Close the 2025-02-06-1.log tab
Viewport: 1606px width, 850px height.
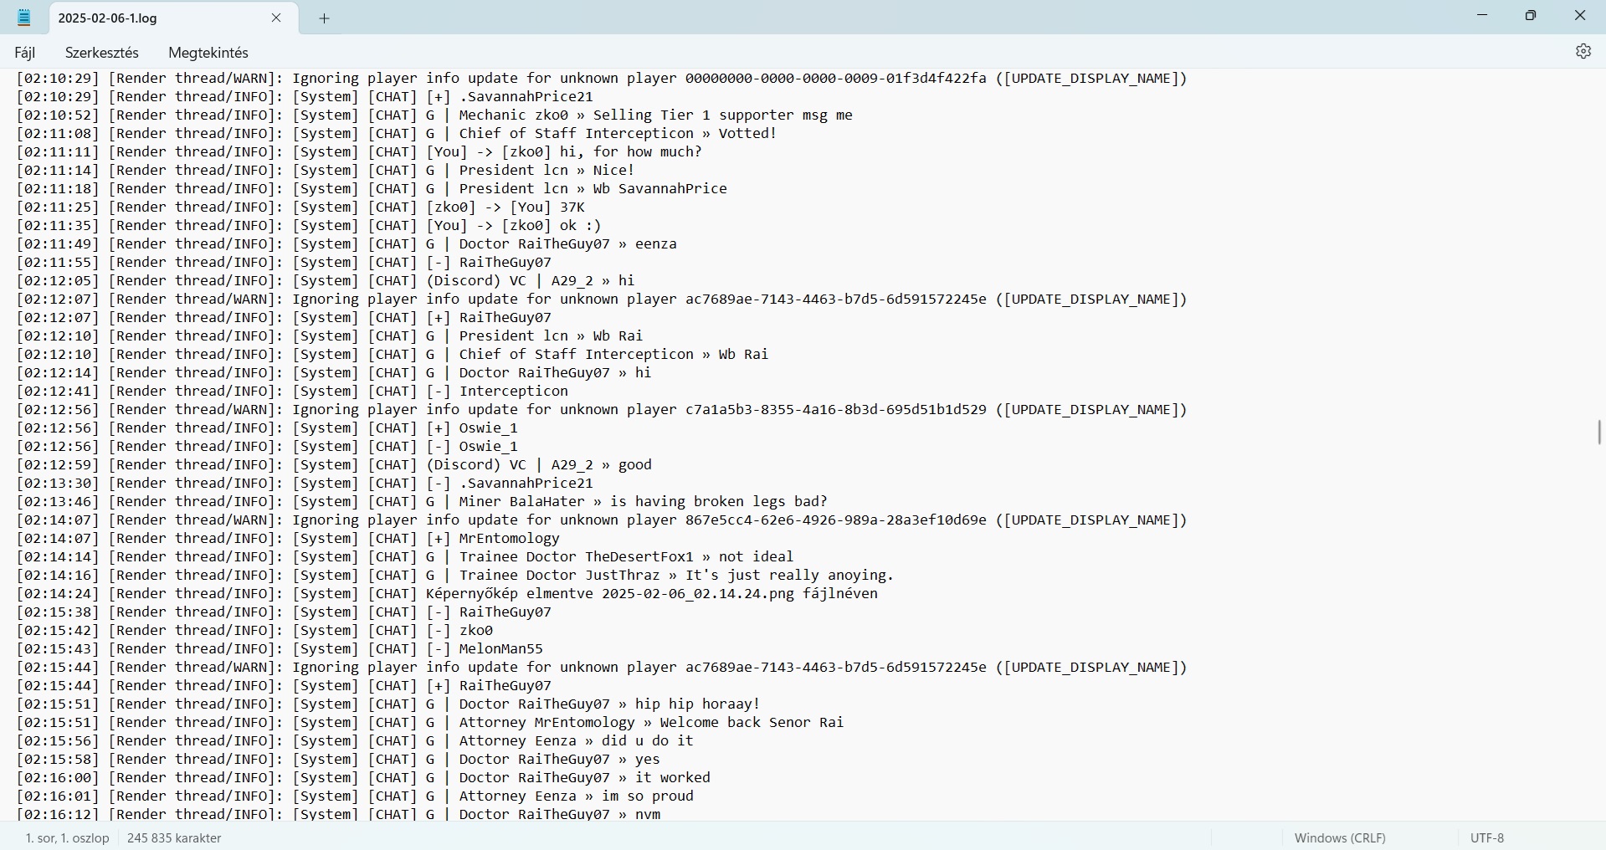(x=276, y=18)
